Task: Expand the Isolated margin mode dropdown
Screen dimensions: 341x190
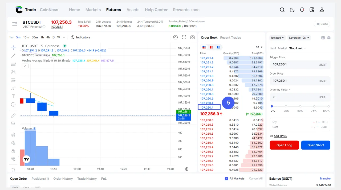Action: (x=277, y=38)
